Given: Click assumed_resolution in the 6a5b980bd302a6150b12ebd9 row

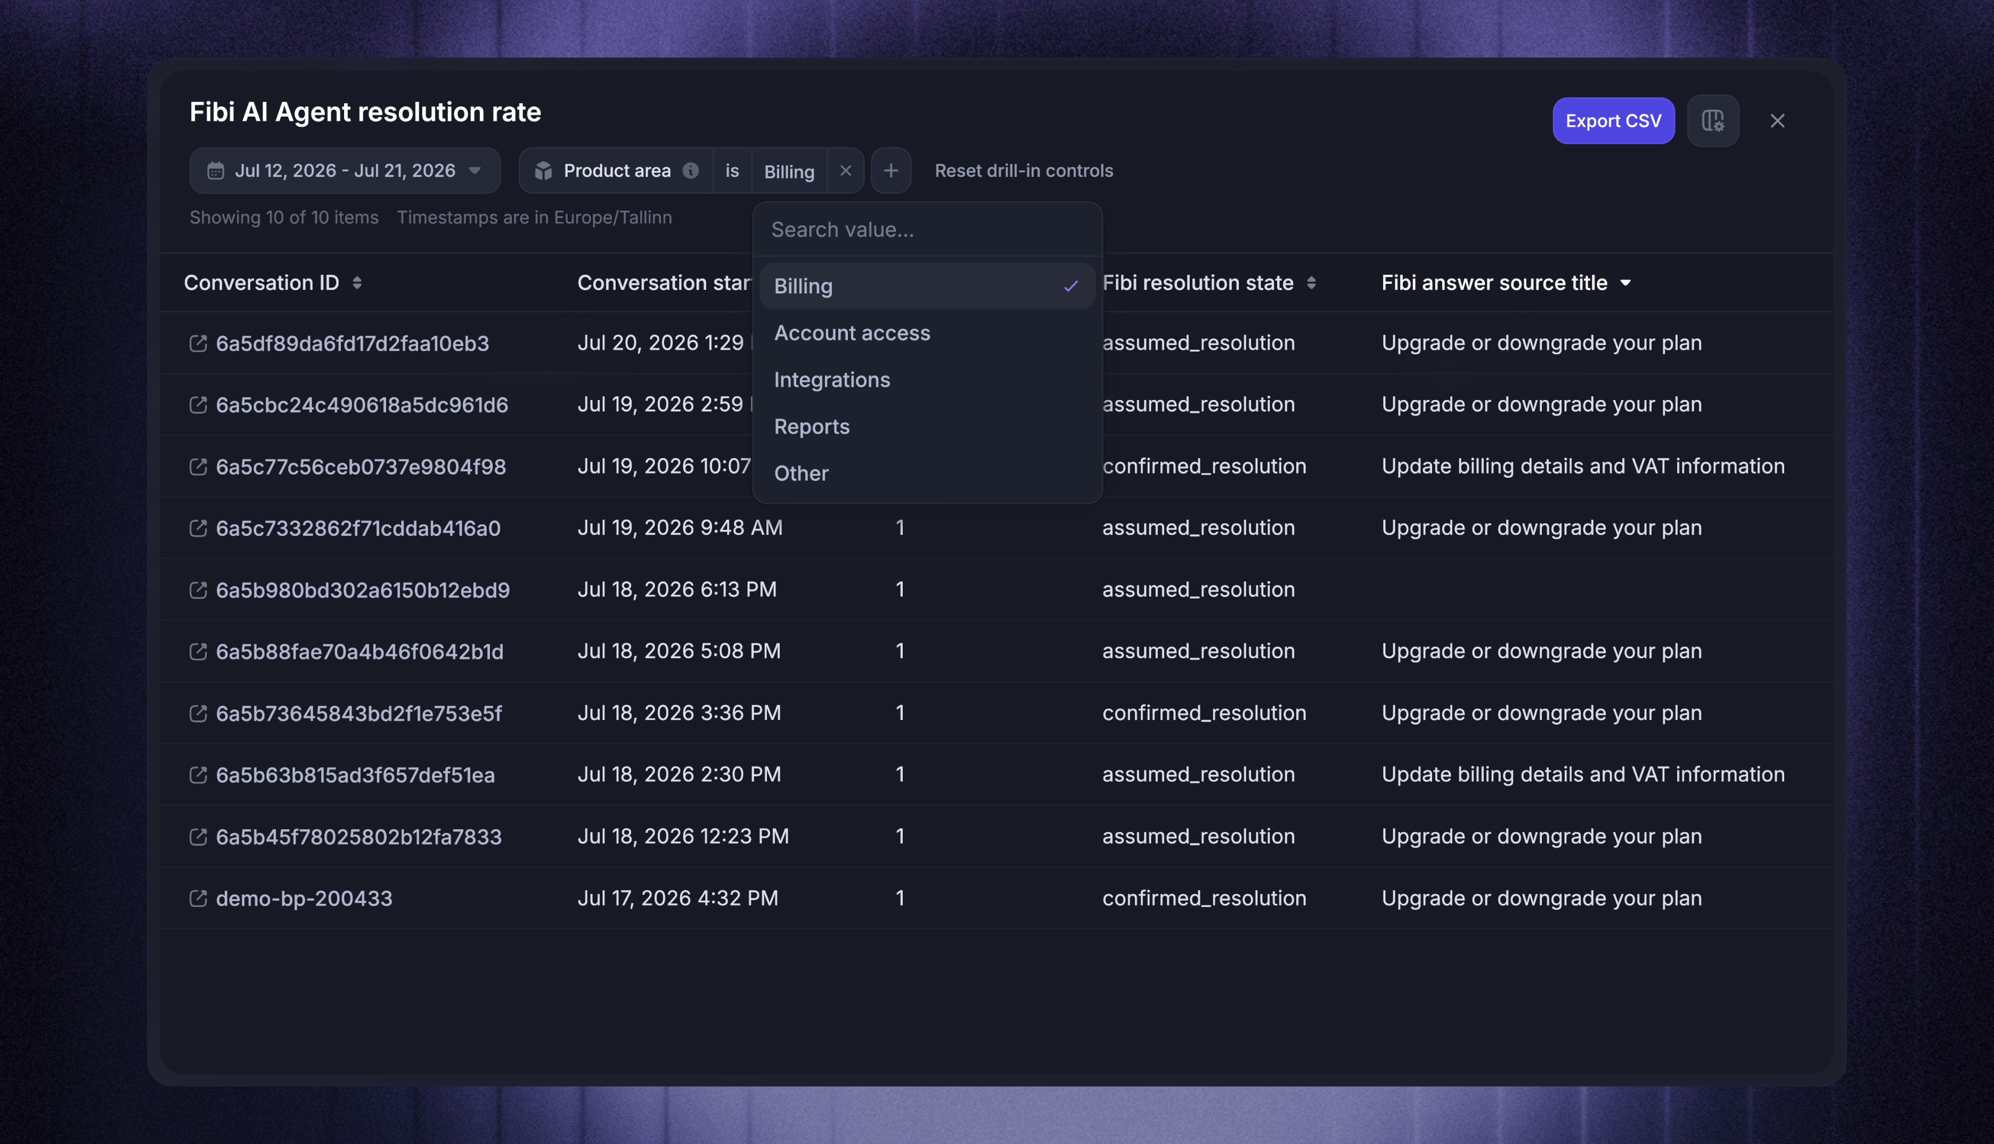Looking at the screenshot, I should click(1198, 590).
